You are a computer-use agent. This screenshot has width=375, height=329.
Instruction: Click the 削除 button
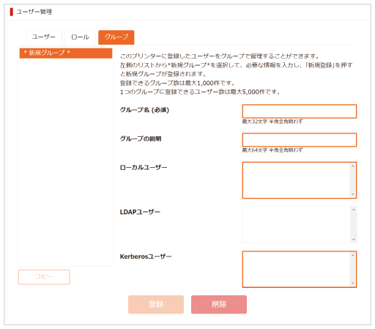click(x=219, y=304)
